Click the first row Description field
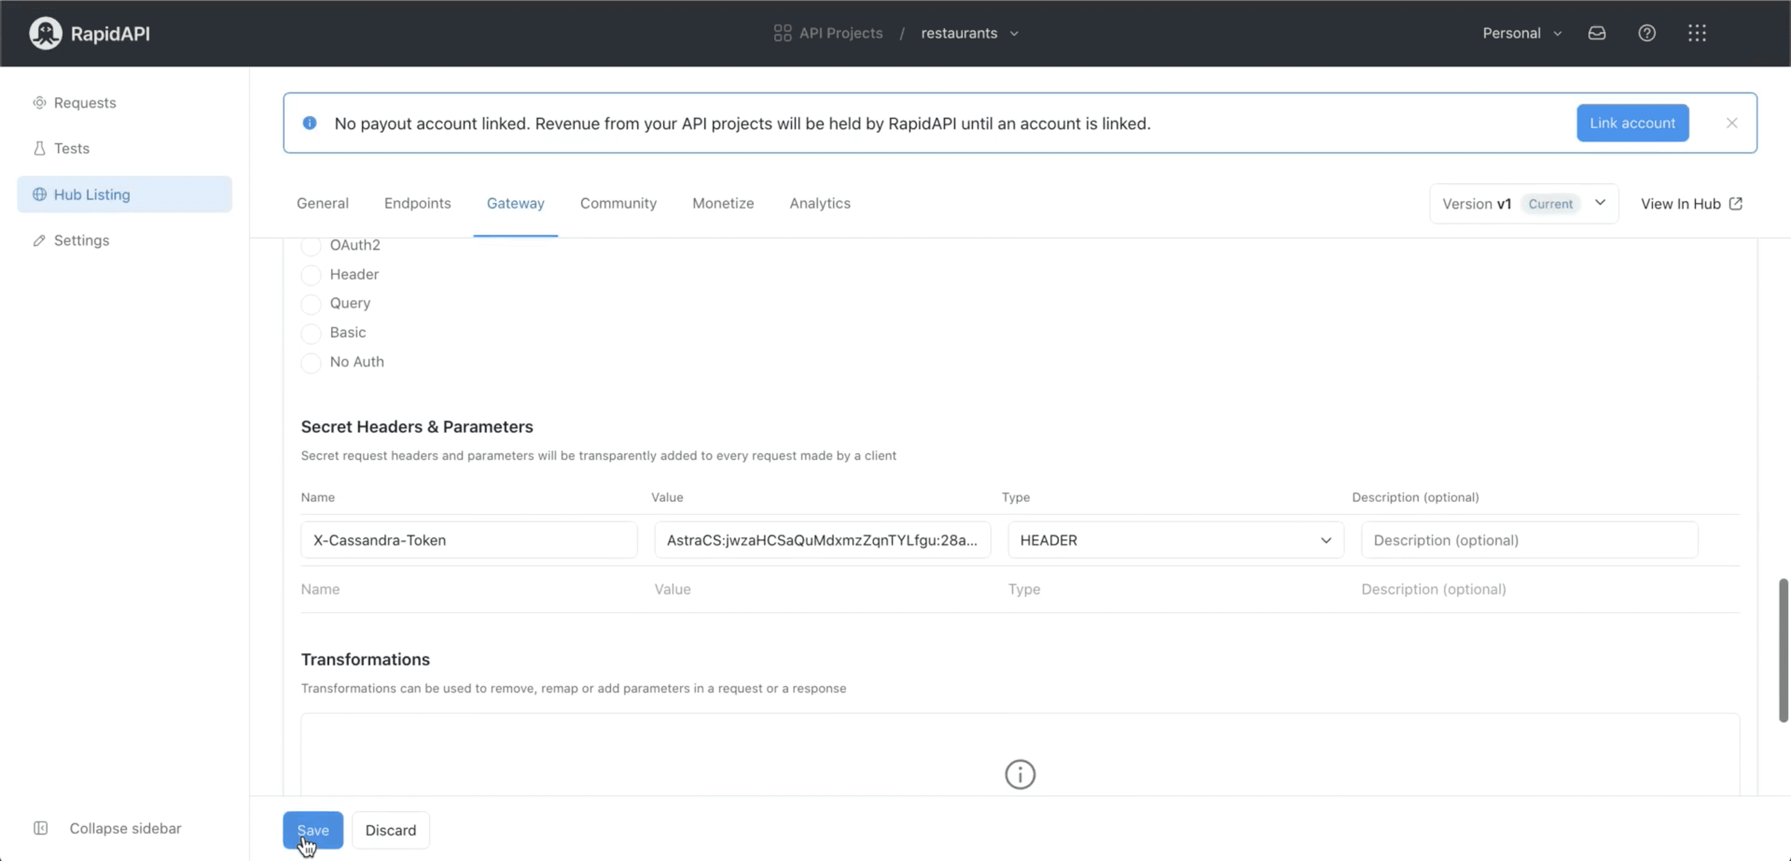The image size is (1791, 861). click(1529, 541)
